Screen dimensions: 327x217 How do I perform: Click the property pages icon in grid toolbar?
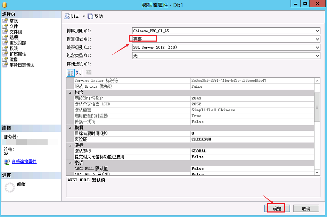pos(89,72)
